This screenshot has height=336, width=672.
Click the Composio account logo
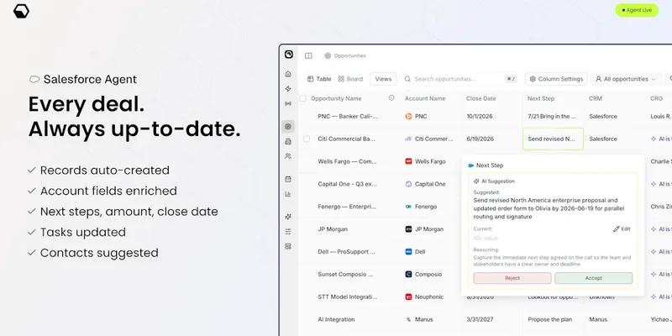tap(408, 275)
